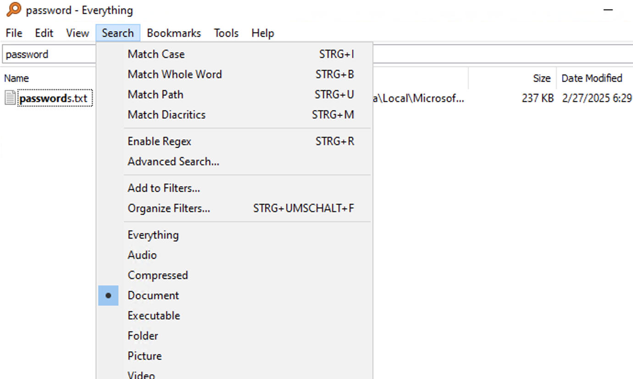The width and height of the screenshot is (633, 379).
Task: Click the path cell ending in "Local\Microsof..."
Action: pos(418,98)
